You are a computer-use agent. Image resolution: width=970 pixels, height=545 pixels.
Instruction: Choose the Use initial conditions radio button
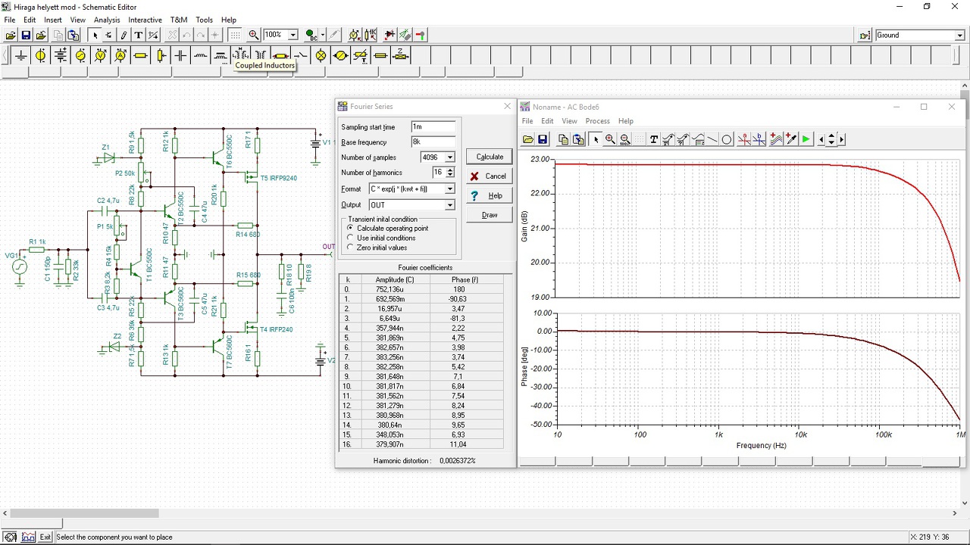(x=350, y=238)
